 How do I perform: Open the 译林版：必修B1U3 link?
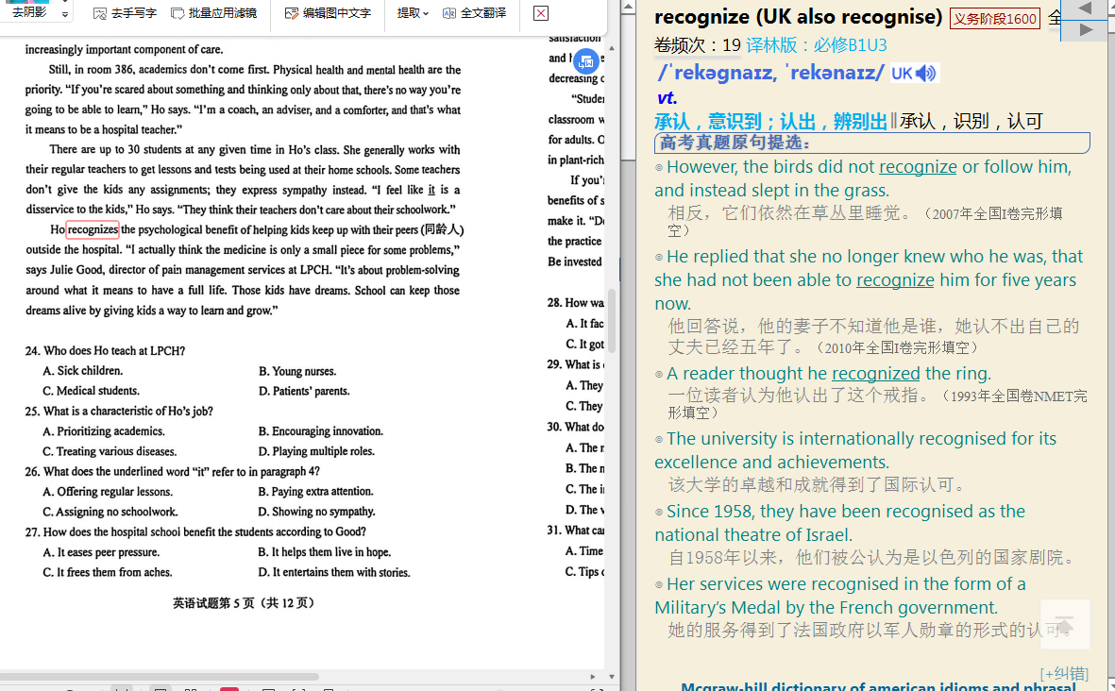pyautogui.click(x=817, y=45)
